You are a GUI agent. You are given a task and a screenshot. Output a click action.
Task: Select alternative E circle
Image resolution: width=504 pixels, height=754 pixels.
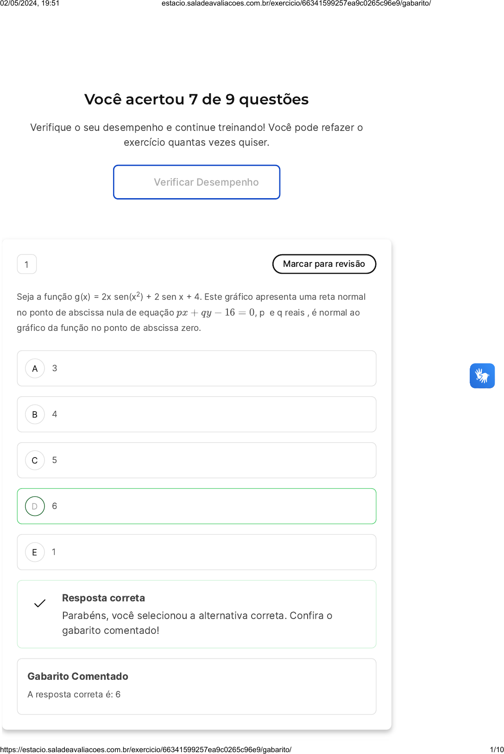(35, 552)
